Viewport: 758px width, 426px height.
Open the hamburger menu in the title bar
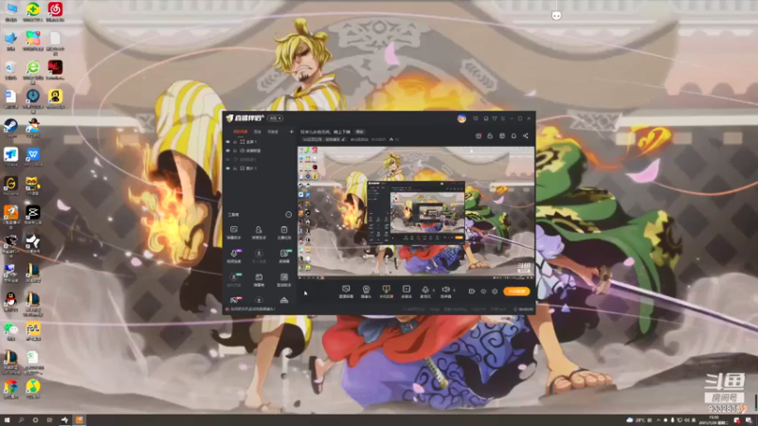pos(503,118)
